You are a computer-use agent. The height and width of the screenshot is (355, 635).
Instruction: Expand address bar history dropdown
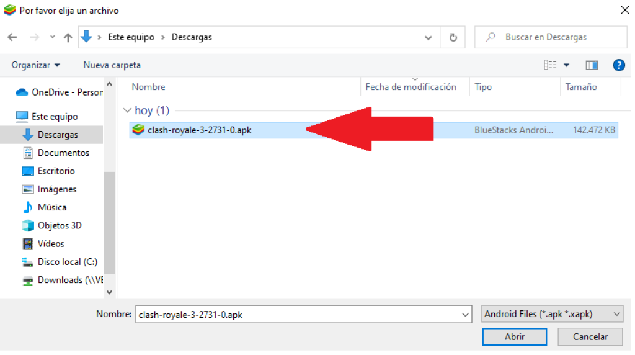coord(428,38)
